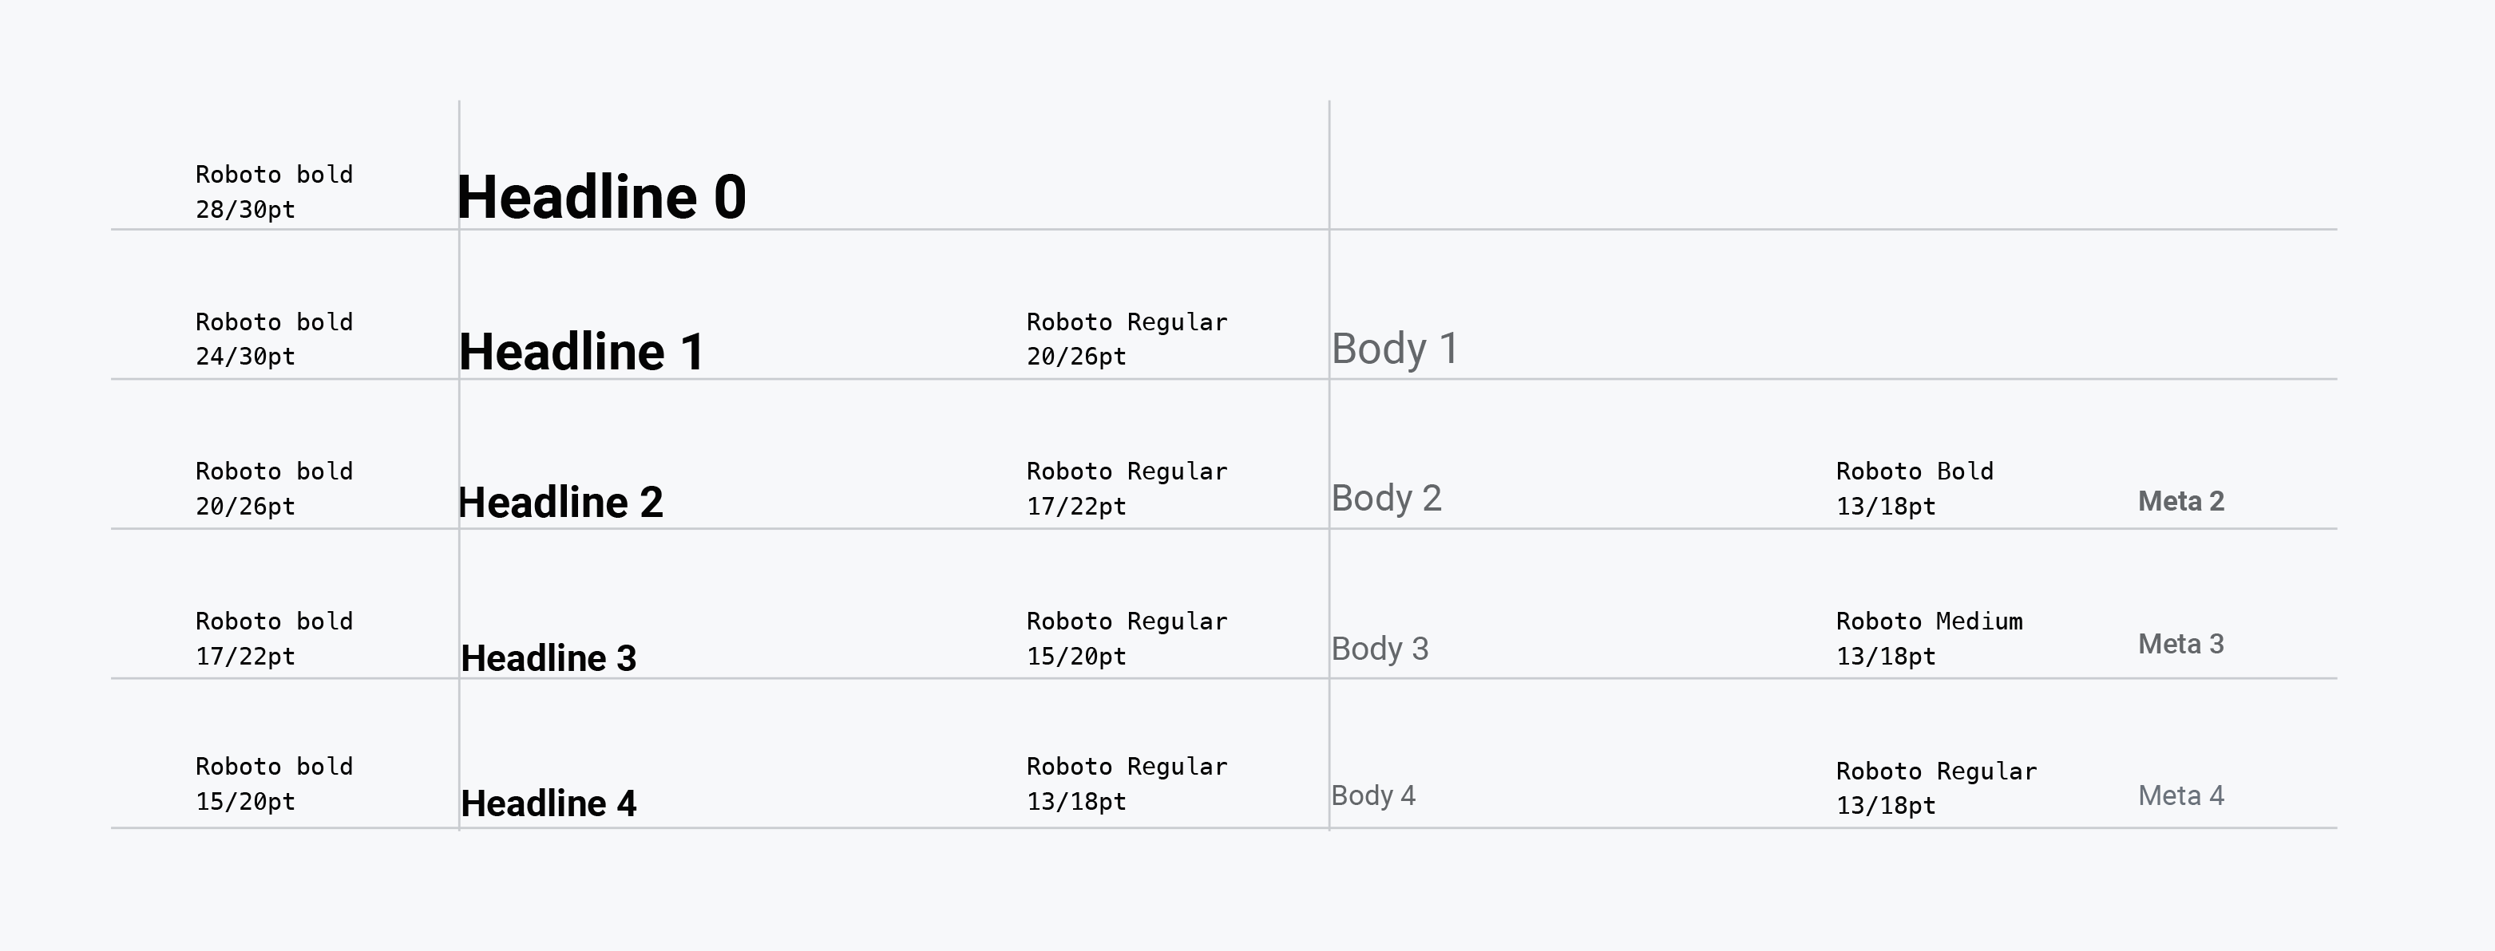Select the Meta 4 text sample
The width and height of the screenshot is (2495, 951).
pos(2180,795)
